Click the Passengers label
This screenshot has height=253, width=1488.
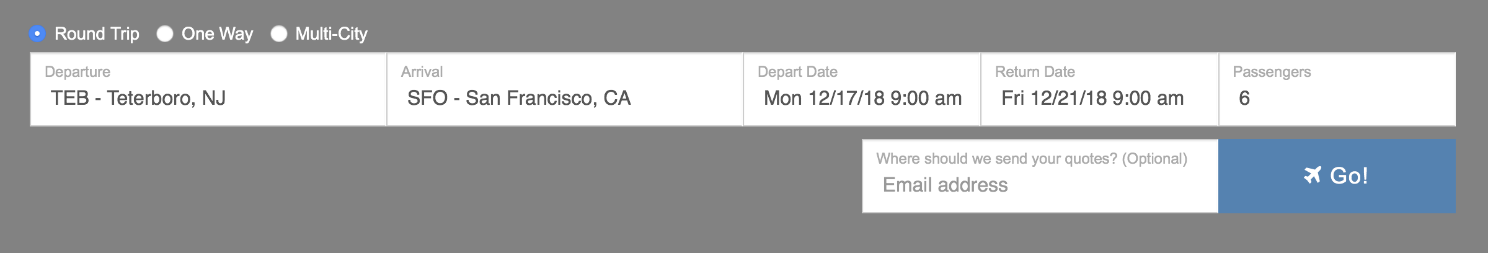(1272, 72)
